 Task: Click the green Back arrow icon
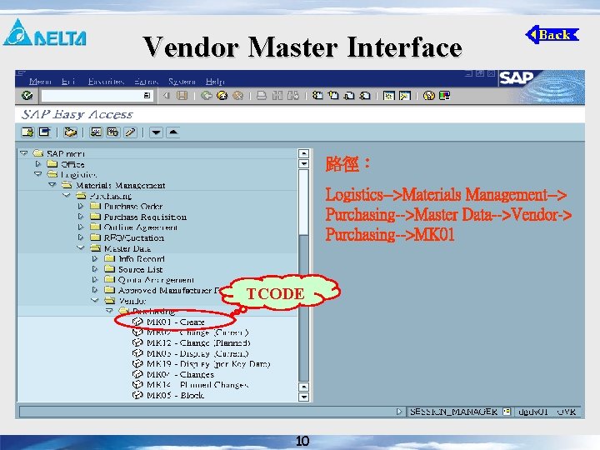point(207,95)
